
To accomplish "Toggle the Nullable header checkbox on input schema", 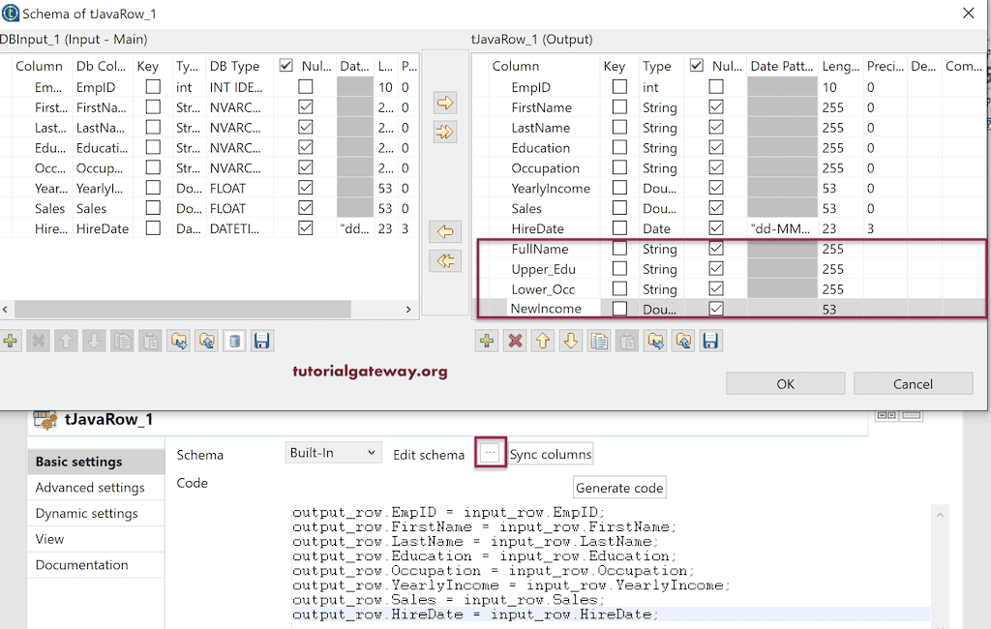I will pos(287,66).
